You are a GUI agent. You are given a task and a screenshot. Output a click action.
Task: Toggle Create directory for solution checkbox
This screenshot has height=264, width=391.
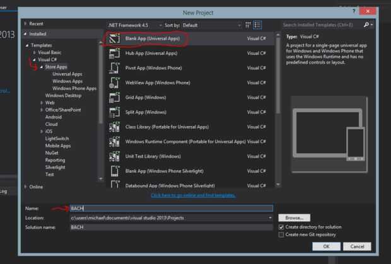(x=281, y=227)
